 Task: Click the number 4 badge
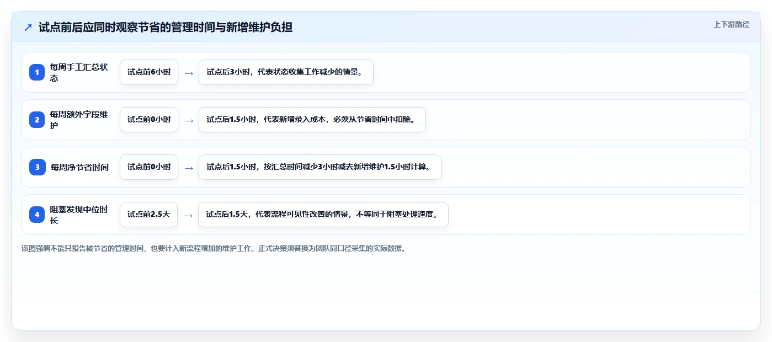(37, 215)
